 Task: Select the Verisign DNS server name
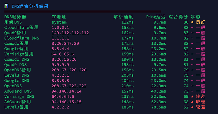pyautogui.click(x=19, y=96)
